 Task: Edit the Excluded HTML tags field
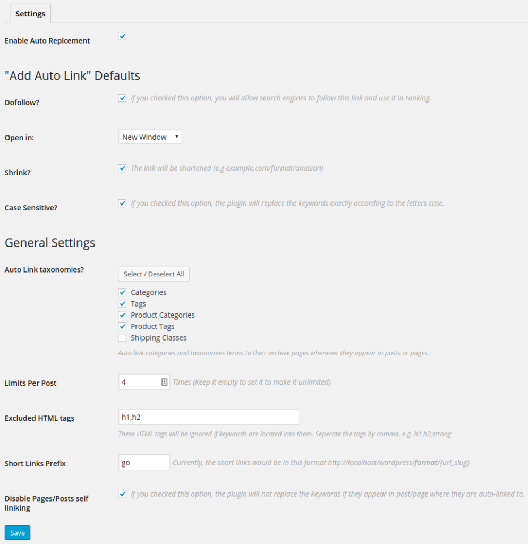coord(207,417)
